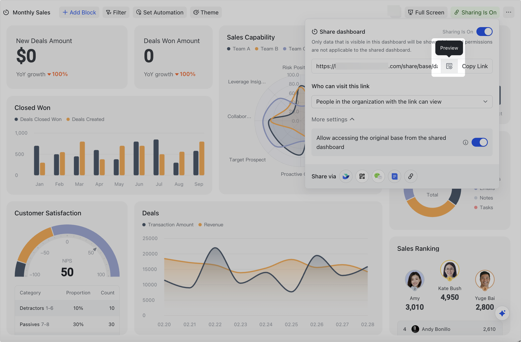Toggle allow accessing original base switch
Viewport: 521px width, 342px height.
coord(479,142)
